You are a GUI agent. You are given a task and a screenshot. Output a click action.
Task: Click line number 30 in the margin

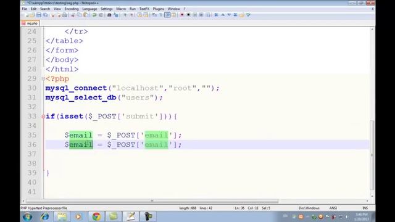32,88
